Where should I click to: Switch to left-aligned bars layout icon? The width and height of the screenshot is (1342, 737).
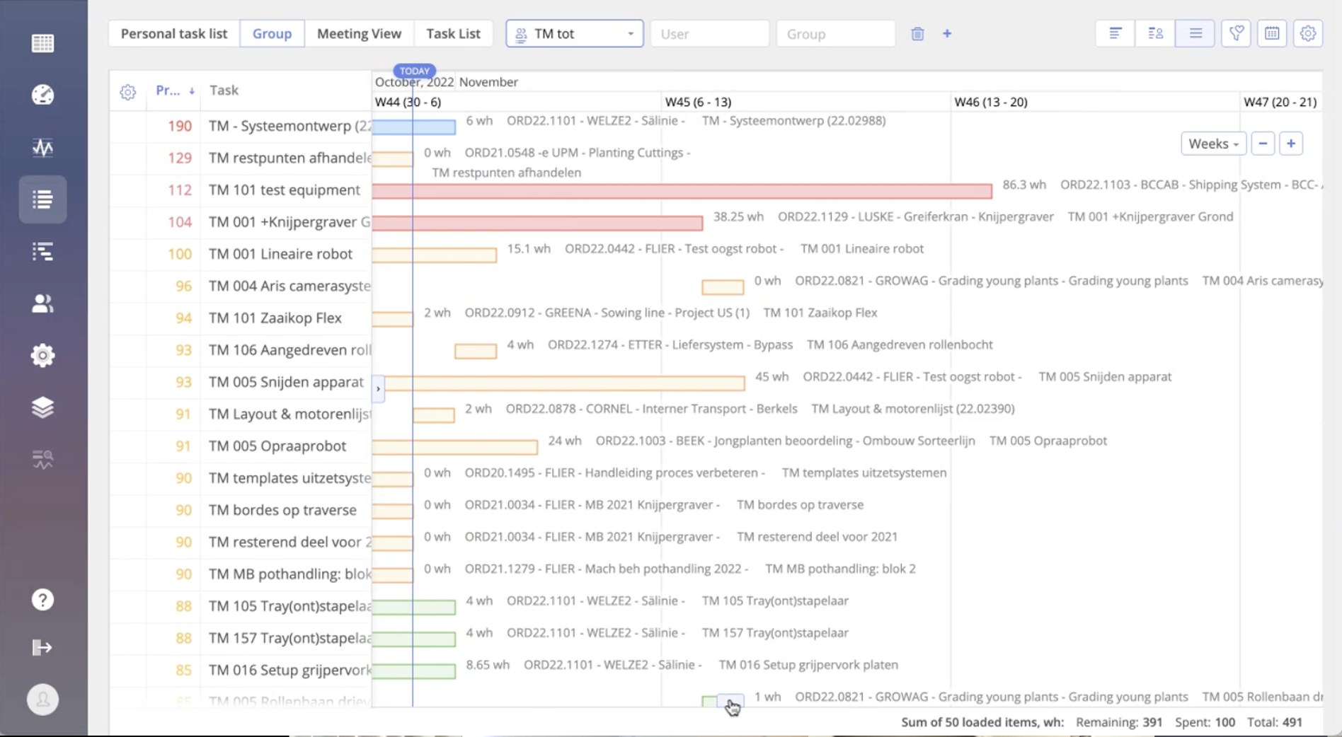tap(1116, 33)
